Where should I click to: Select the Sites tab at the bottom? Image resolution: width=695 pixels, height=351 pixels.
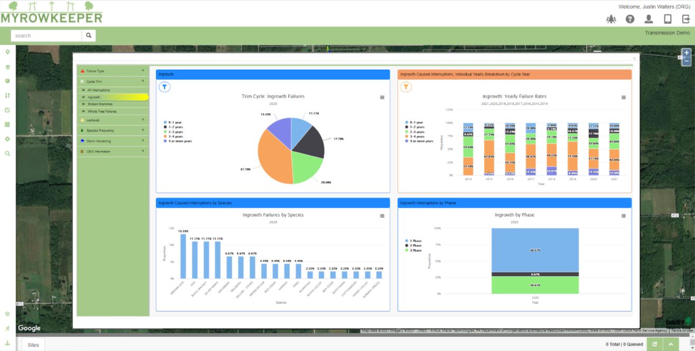(x=33, y=344)
